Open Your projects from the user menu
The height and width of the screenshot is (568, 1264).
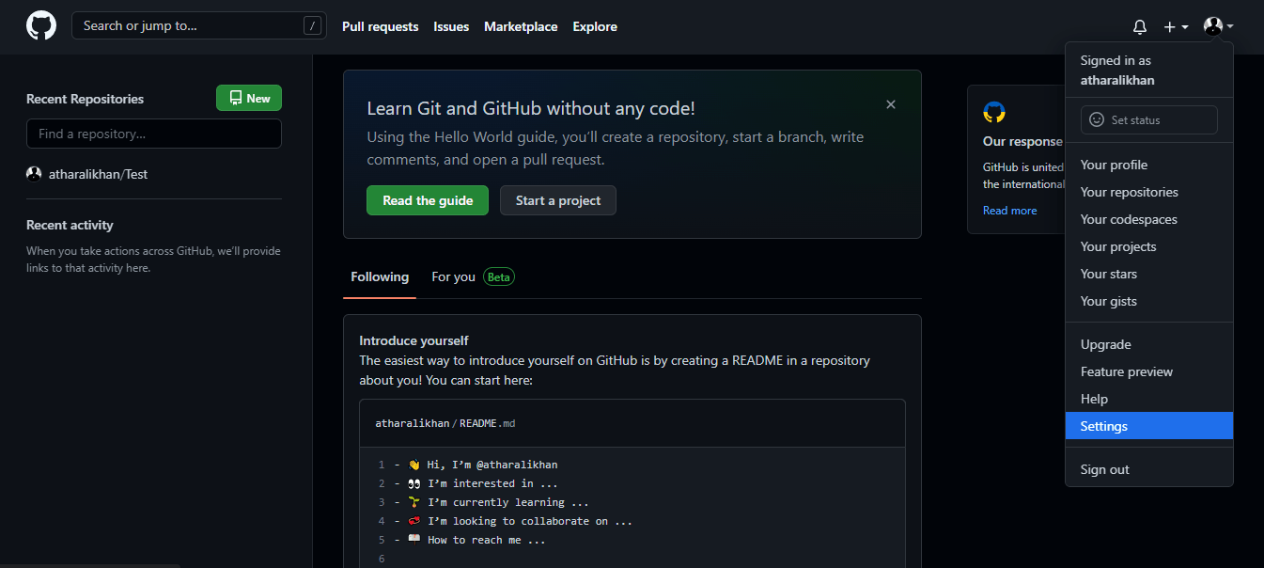click(1148, 246)
